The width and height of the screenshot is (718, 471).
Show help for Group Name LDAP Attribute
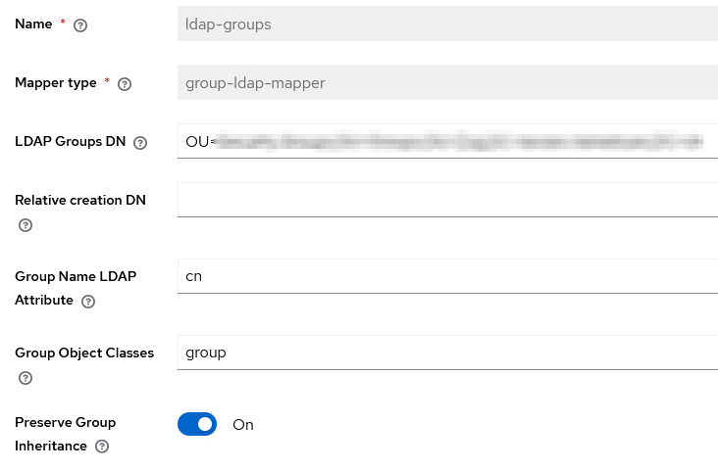tap(88, 302)
